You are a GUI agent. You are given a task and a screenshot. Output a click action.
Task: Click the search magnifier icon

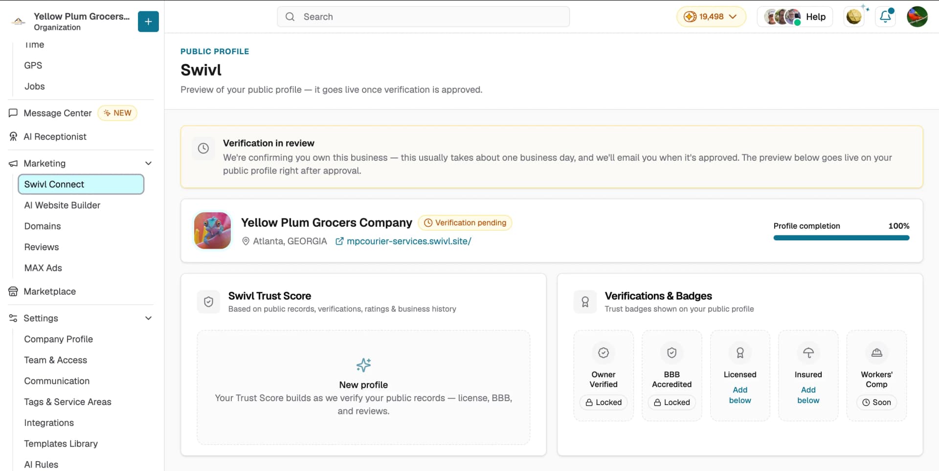coord(290,17)
